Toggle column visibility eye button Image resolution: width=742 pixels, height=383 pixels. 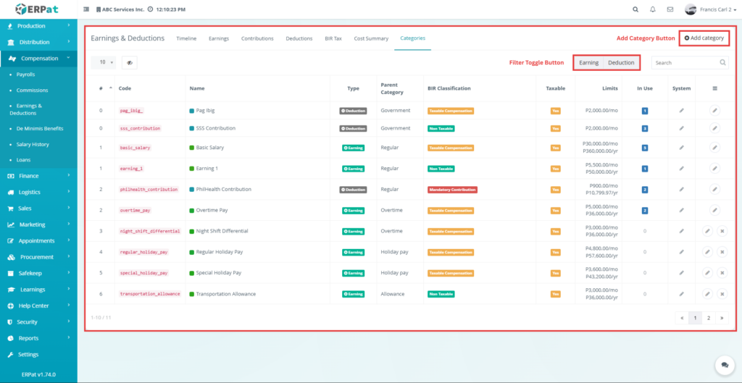pos(130,63)
